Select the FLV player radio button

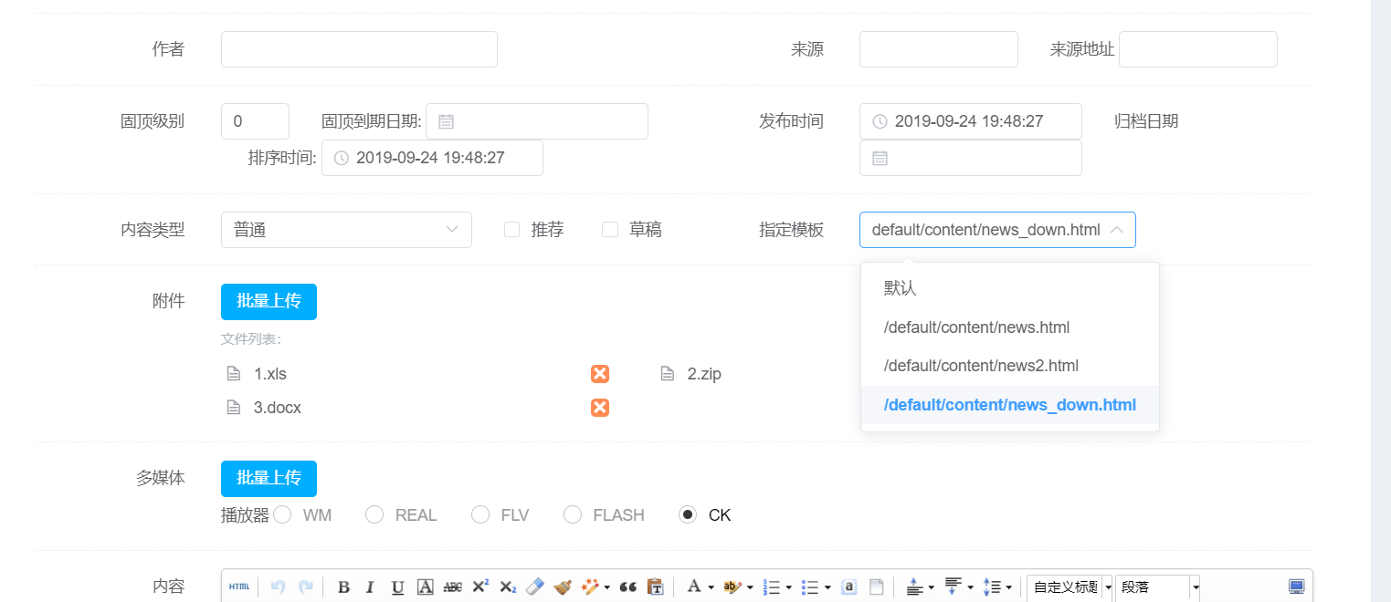[x=480, y=515]
